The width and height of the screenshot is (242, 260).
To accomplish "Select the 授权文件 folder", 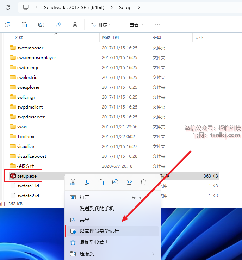I will (26, 166).
